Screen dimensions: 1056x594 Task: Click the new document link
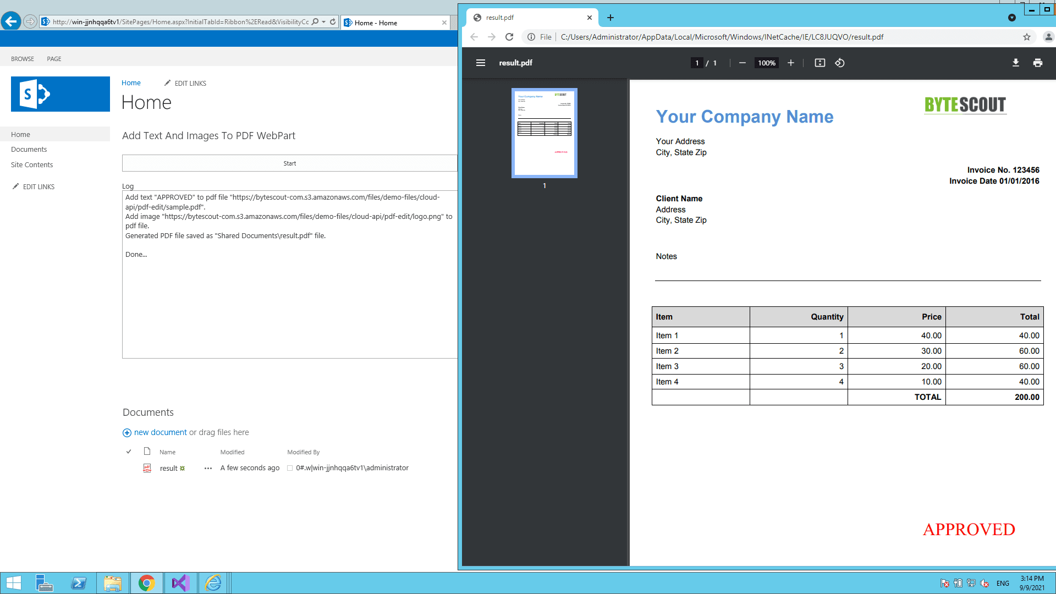click(x=160, y=432)
